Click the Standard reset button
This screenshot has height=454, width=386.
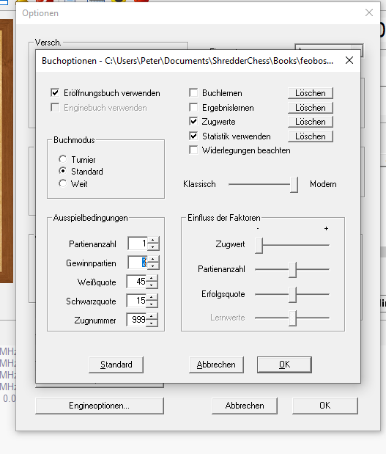[x=116, y=365]
